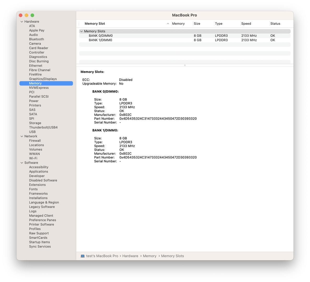Select the highlighted Memory sidebar item
The image size is (310, 282).
tap(46, 83)
